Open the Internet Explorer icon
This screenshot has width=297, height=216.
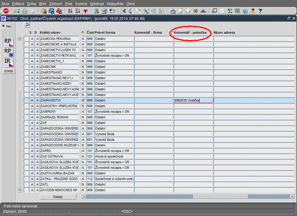(x=245, y=11)
